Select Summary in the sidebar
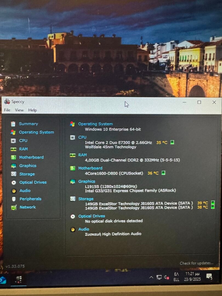222x296 pixels. tap(28, 124)
